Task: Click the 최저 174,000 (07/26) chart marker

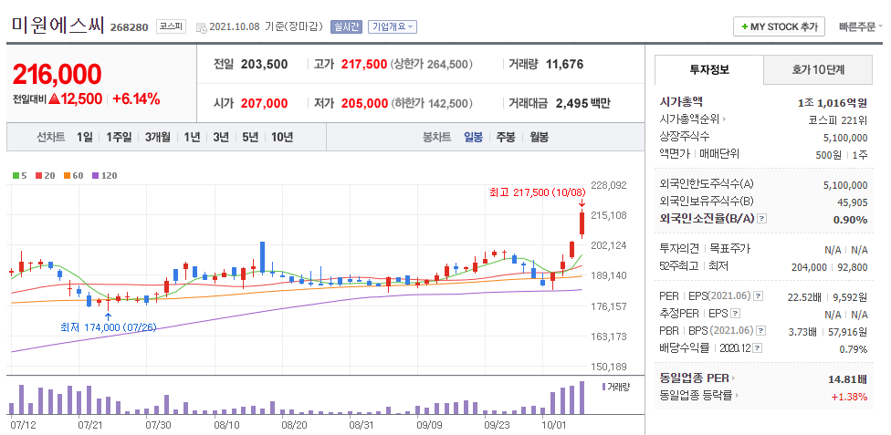Action: 108,327
